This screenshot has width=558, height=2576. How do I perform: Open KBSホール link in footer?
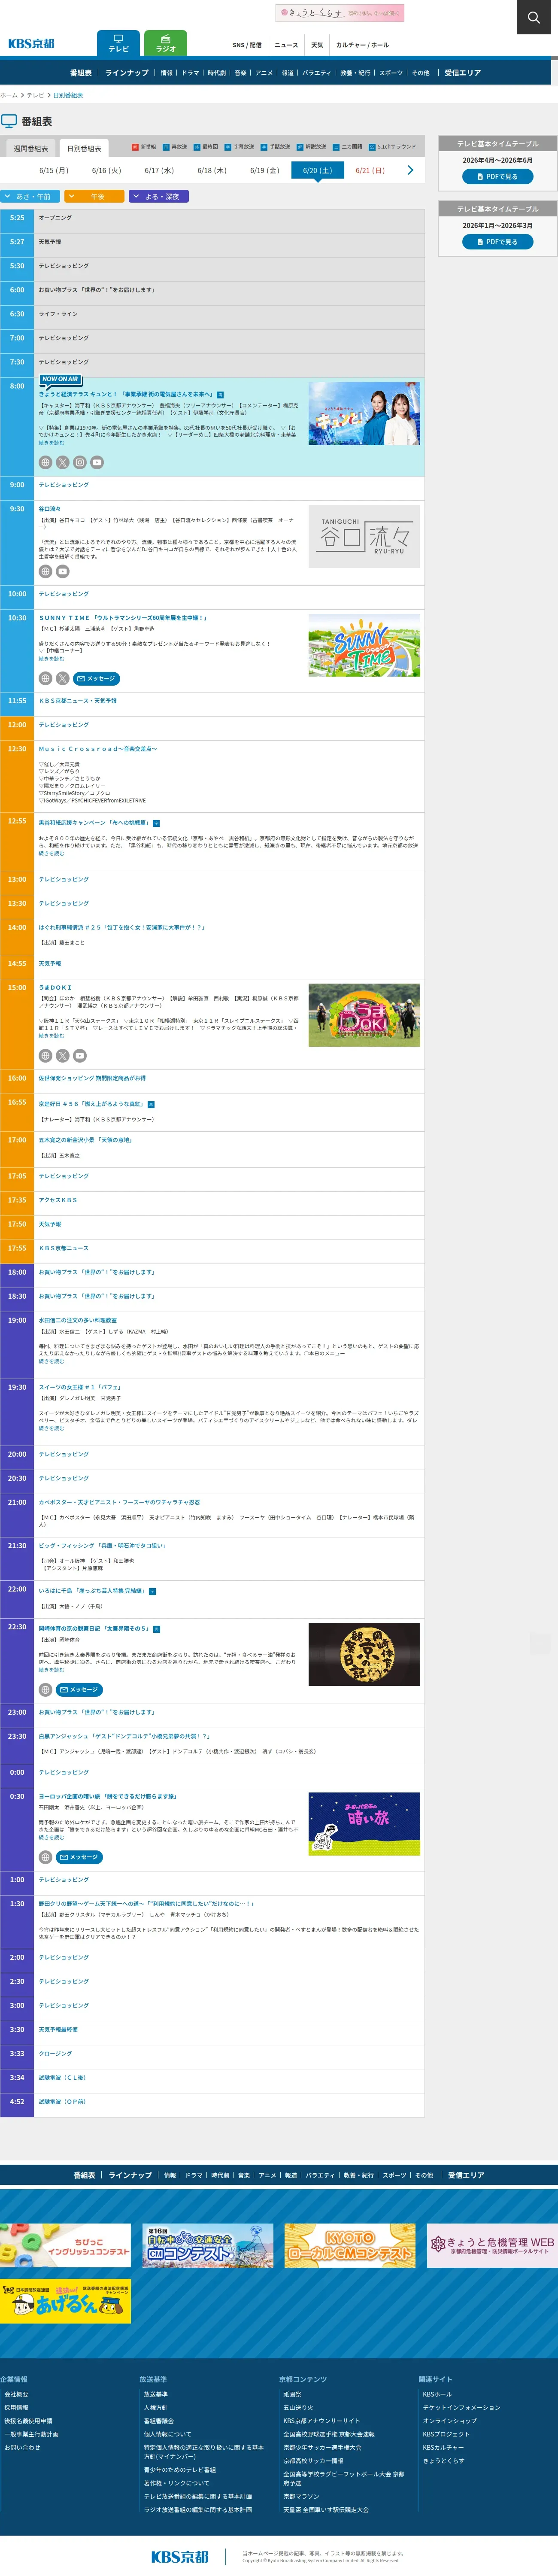pos(437,2394)
